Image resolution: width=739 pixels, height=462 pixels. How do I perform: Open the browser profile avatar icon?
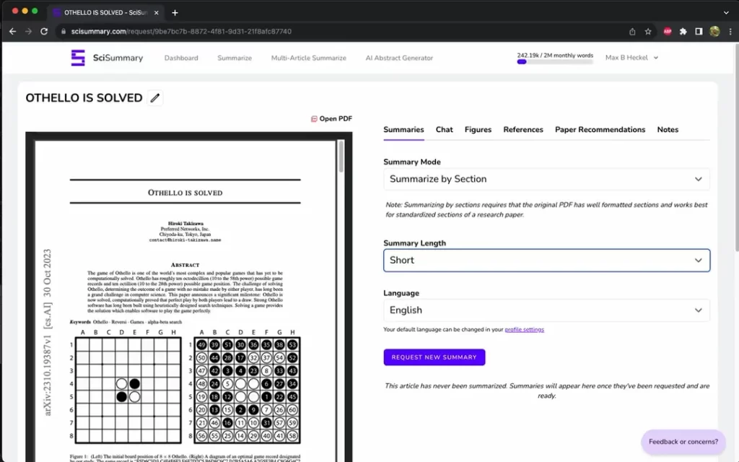pos(714,31)
